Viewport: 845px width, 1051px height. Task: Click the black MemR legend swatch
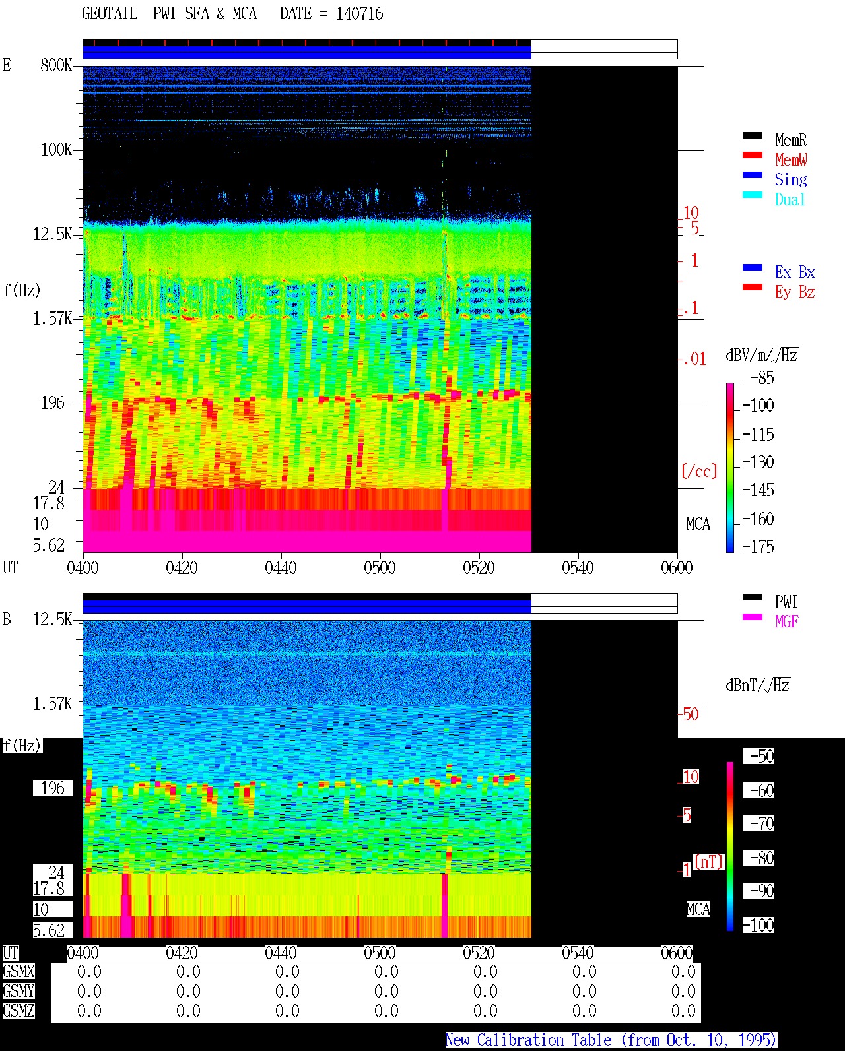tap(753, 136)
